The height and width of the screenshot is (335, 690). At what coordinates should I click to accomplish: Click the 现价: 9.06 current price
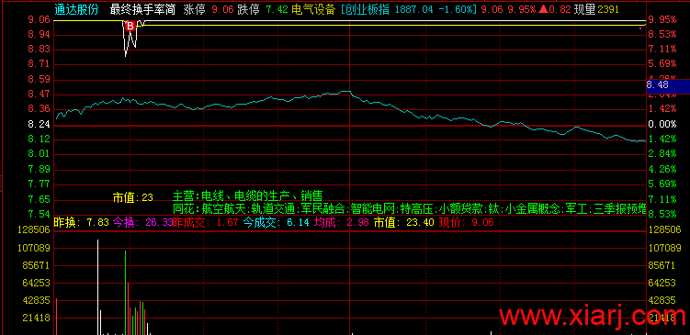point(466,223)
